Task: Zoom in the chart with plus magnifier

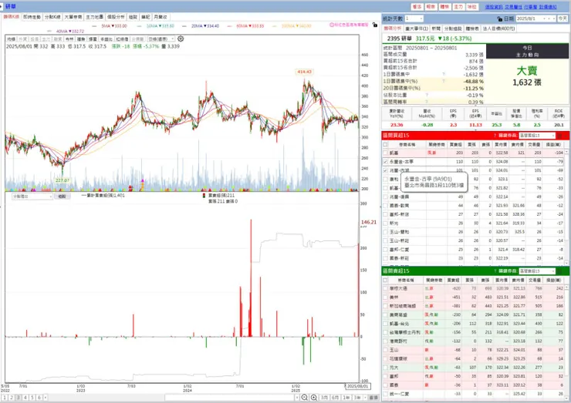Action: tap(313, 398)
